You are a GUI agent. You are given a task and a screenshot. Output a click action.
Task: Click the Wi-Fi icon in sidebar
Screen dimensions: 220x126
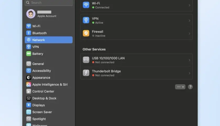pos(29,26)
